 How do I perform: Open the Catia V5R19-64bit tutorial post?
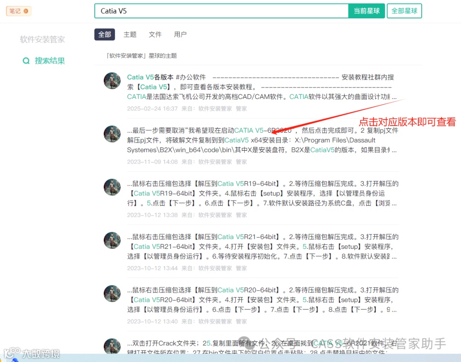pos(263,193)
